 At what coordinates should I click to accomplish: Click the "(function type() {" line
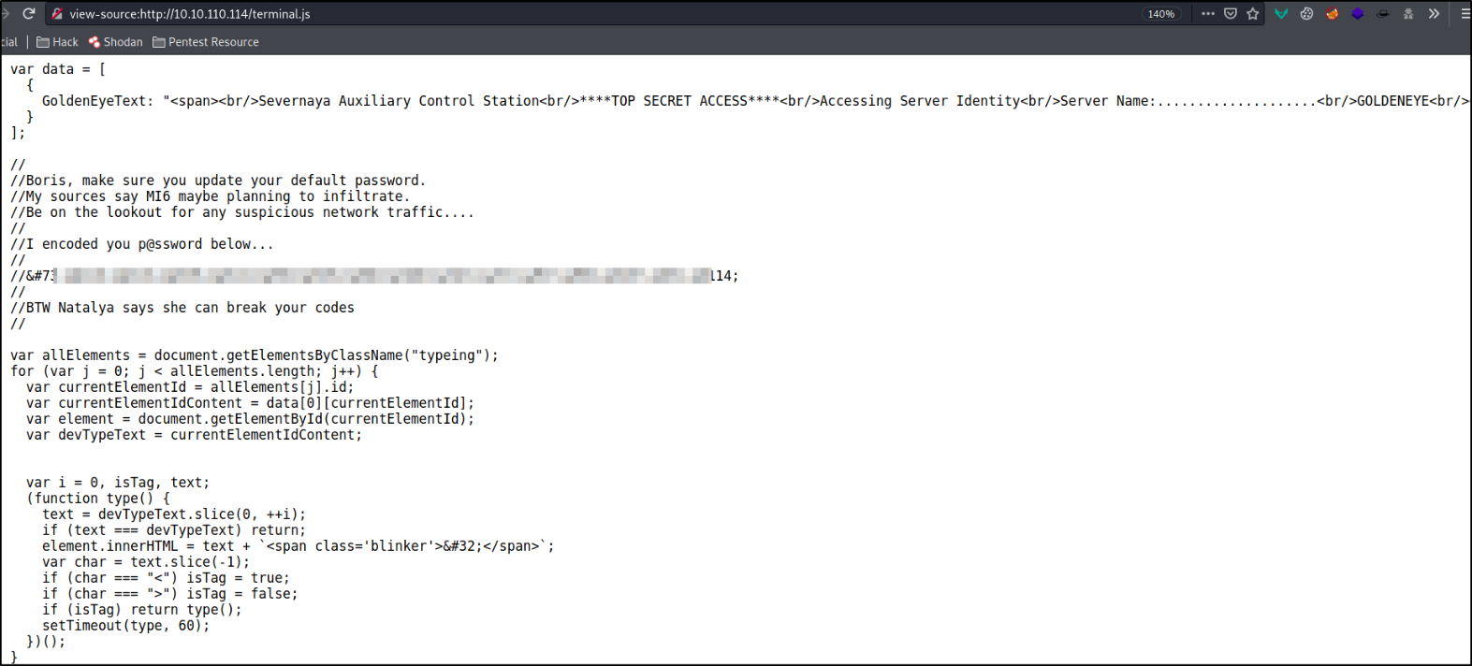[x=98, y=499]
